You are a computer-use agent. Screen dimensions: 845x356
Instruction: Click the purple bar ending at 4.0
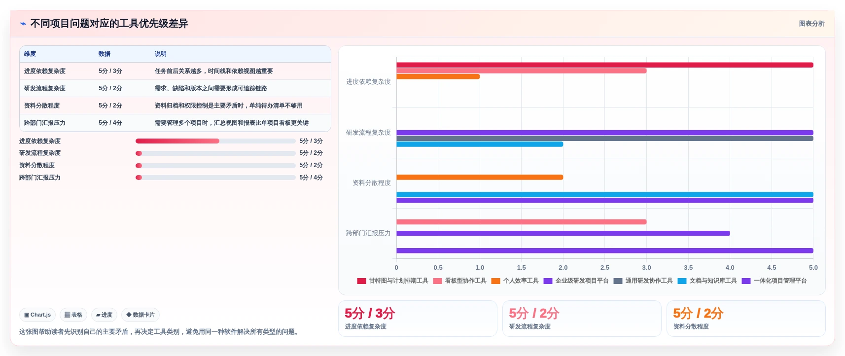(563, 234)
